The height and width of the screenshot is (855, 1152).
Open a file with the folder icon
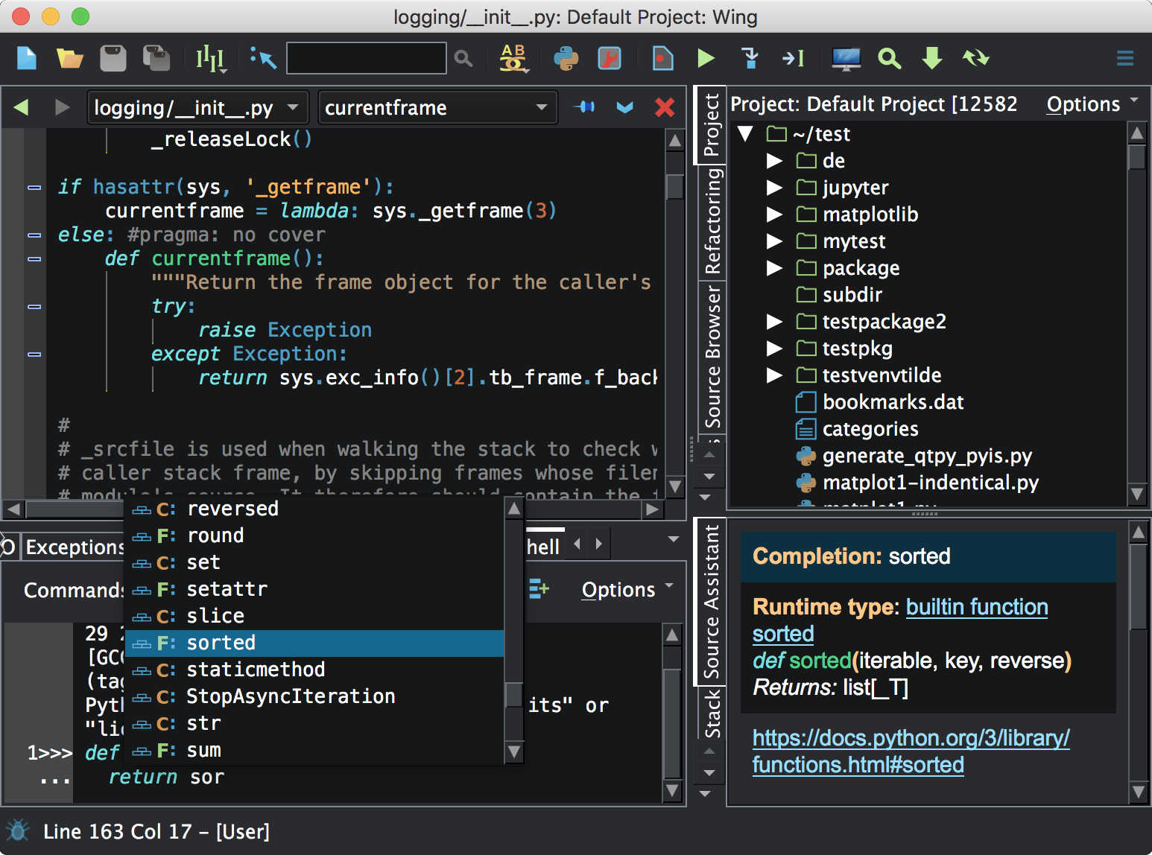(69, 58)
